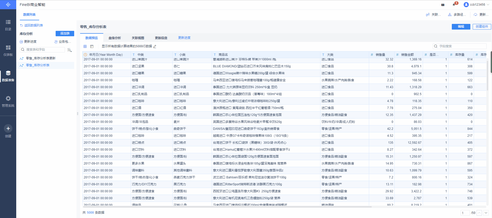The width and height of the screenshot is (492, 218).
Task: Click the 添加表 button
Action: click(x=65, y=33)
